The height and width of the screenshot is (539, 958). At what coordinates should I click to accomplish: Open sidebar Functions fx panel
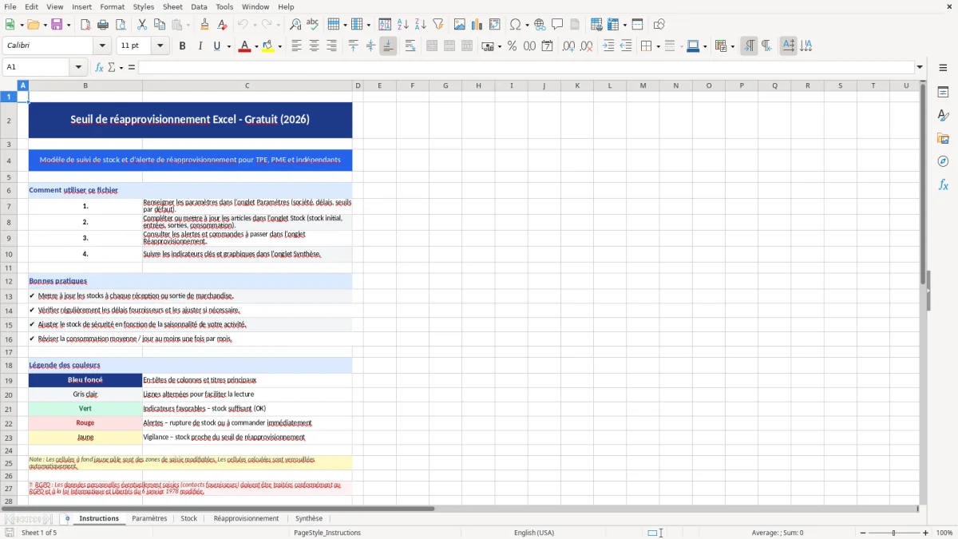pyautogui.click(x=943, y=184)
